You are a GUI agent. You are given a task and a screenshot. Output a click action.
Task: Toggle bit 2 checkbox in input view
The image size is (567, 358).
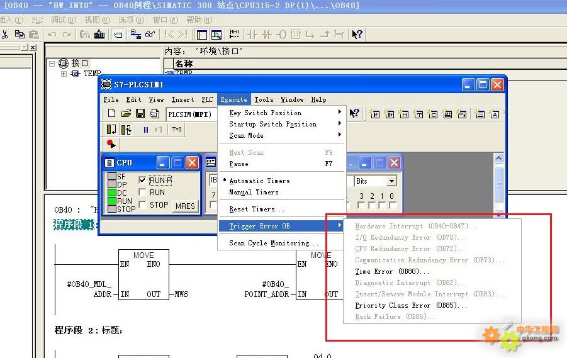[371, 205]
